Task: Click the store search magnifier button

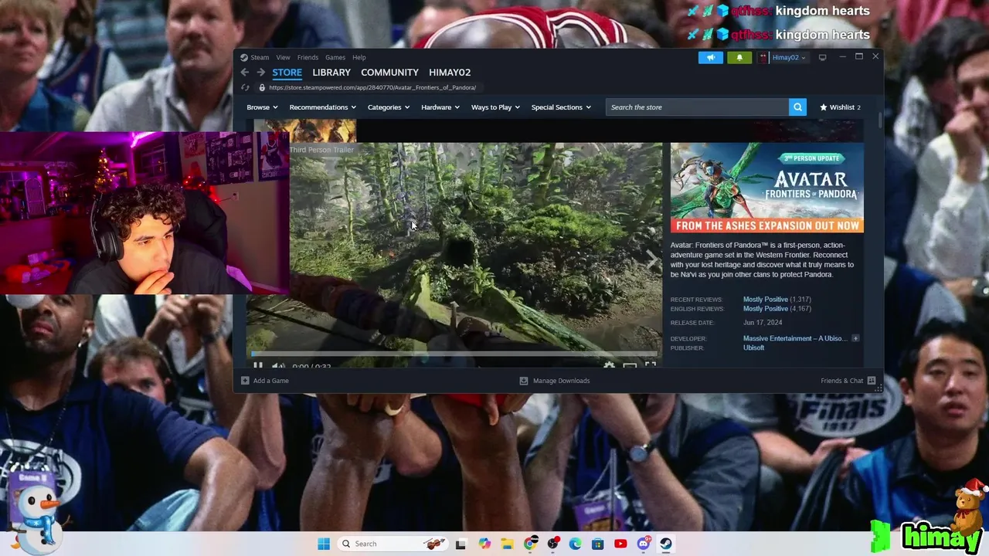Action: pos(797,107)
